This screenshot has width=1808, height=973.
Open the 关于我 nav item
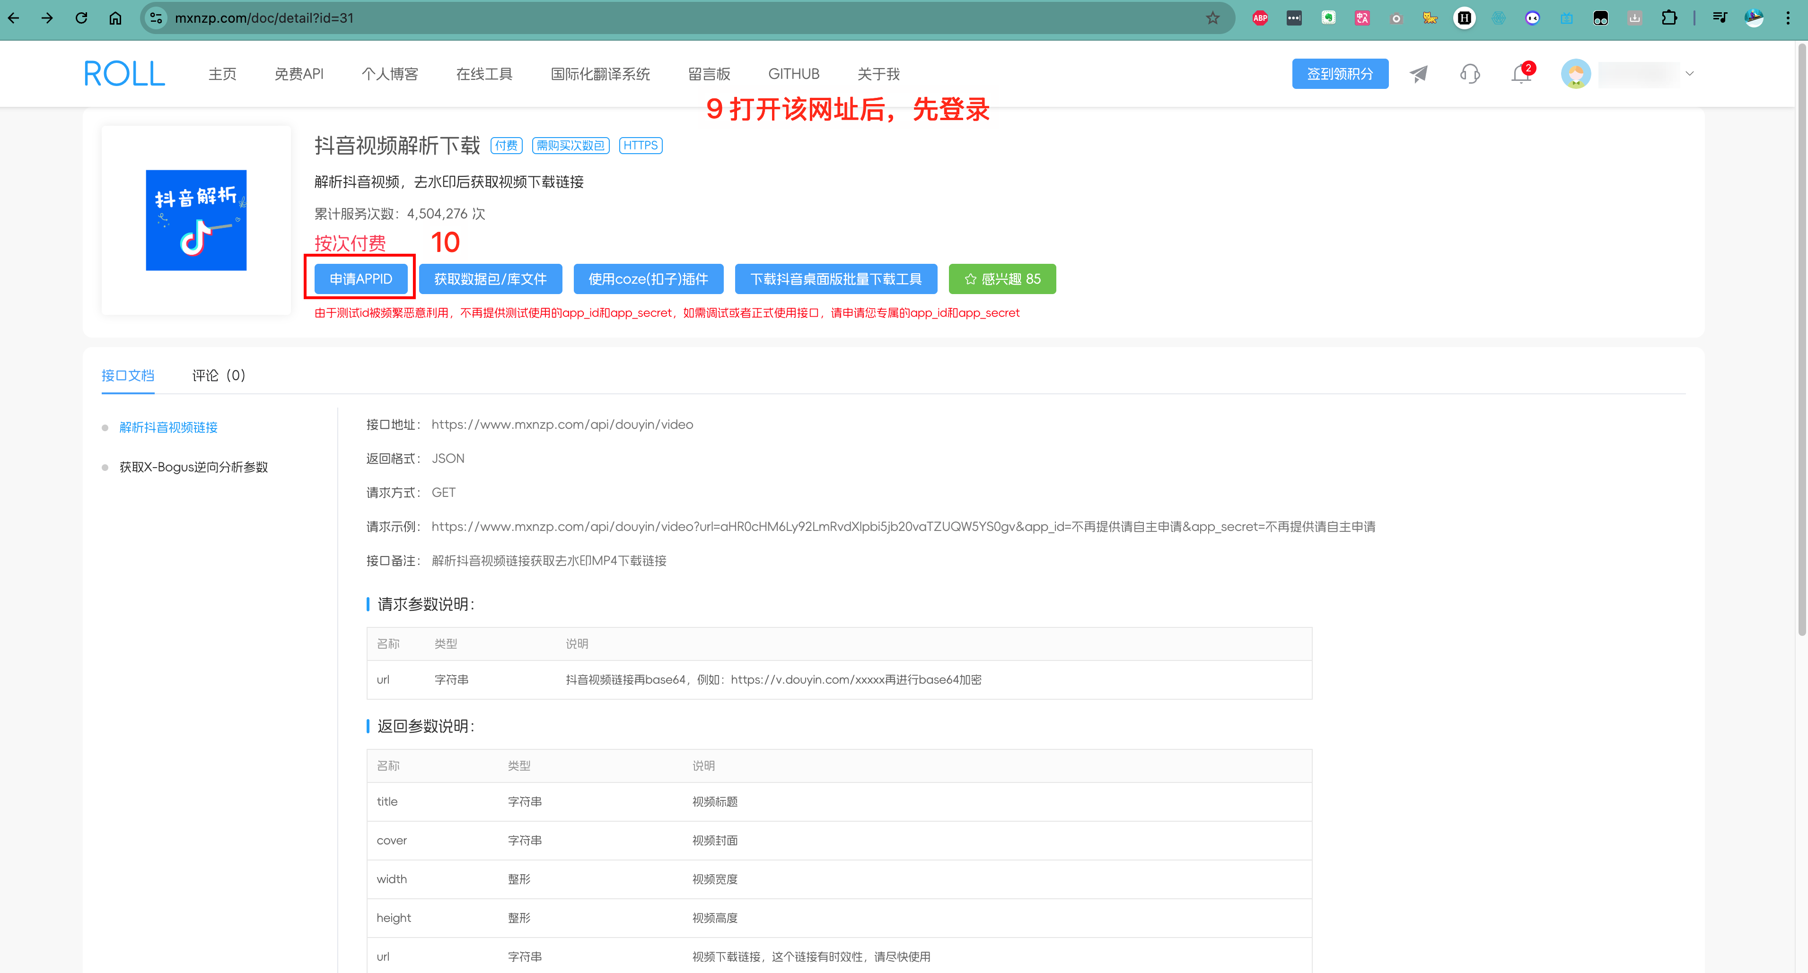click(878, 74)
